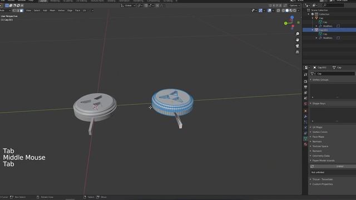Open the pivot point dropdown
The width and height of the screenshot is (356, 200).
[140, 6]
